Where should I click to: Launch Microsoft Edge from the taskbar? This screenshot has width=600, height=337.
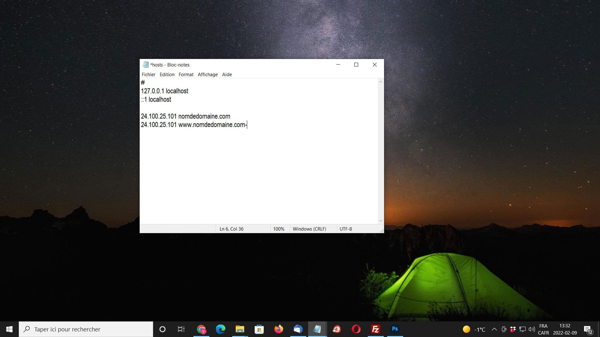coord(221,329)
